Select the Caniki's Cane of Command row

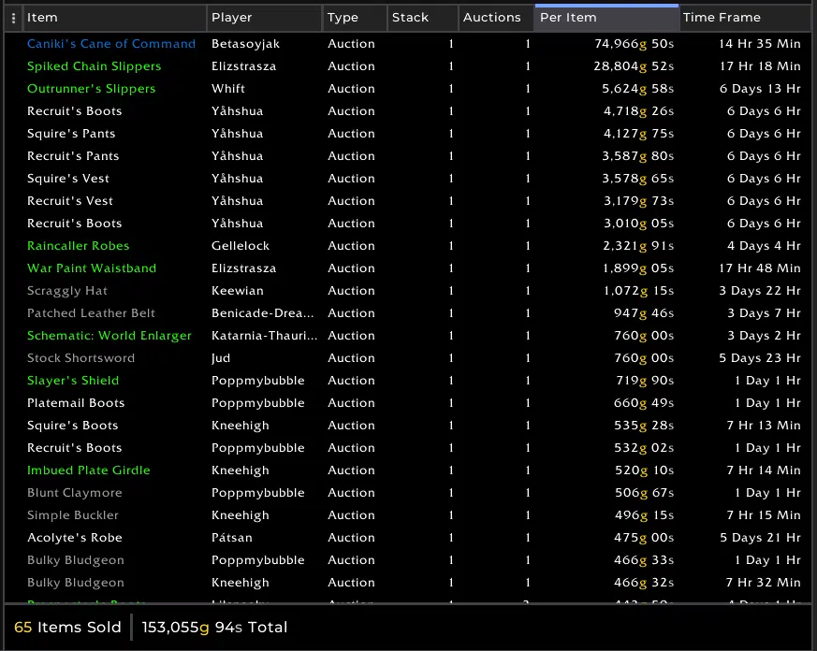(x=111, y=44)
